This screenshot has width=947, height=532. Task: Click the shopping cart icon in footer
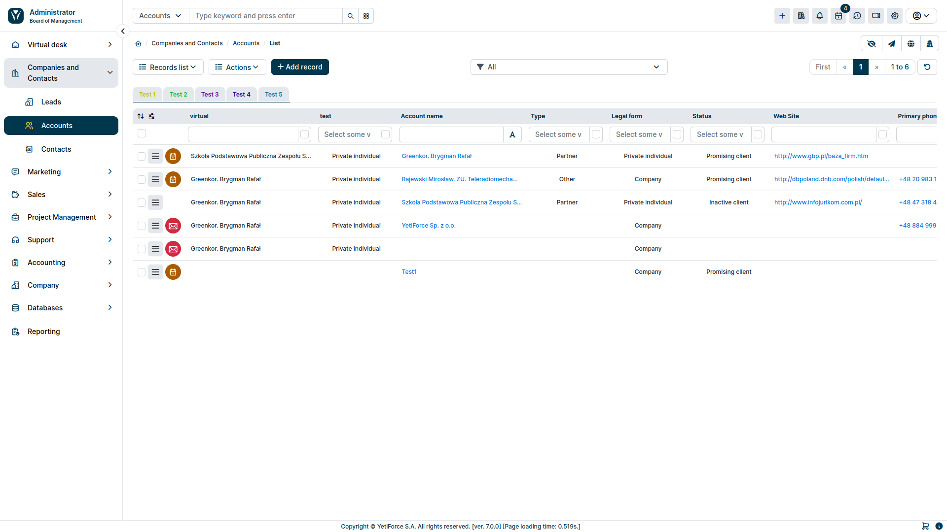925,526
